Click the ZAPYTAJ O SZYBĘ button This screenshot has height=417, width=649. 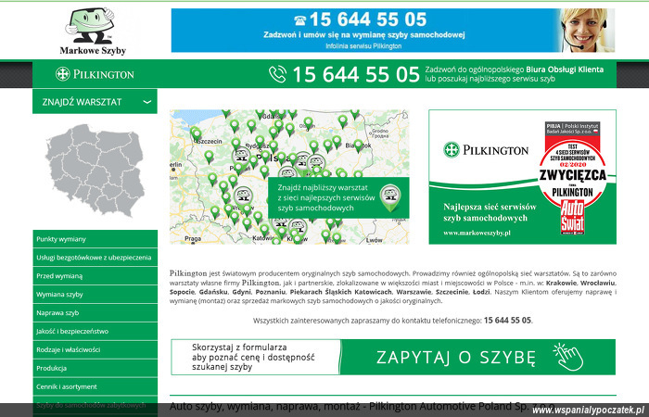[477, 358]
